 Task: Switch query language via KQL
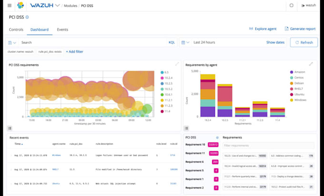pyautogui.click(x=172, y=42)
